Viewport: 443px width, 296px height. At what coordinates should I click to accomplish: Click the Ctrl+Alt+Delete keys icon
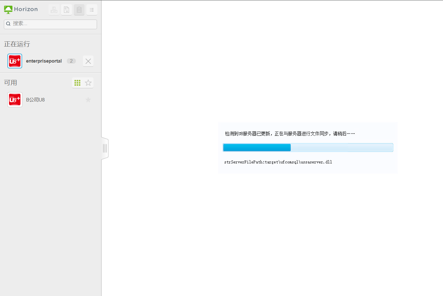(x=54, y=10)
